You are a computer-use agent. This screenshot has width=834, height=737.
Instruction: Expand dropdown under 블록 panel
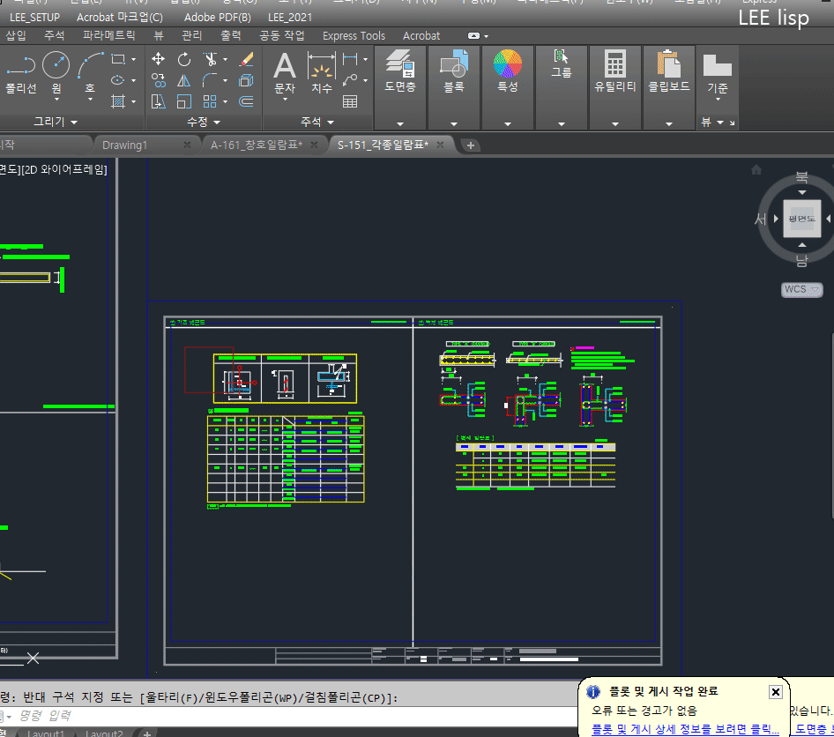(454, 123)
